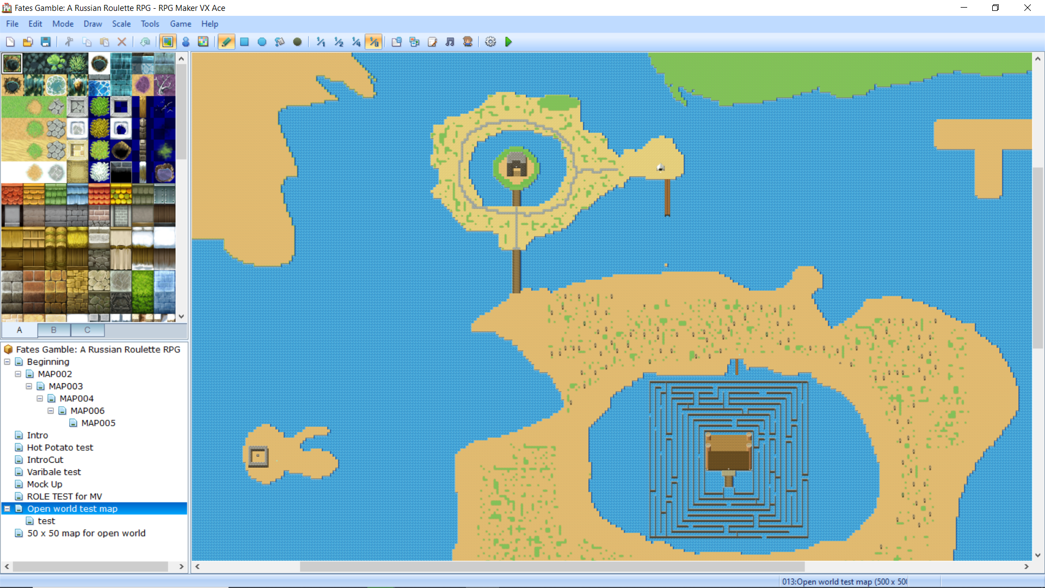The height and width of the screenshot is (588, 1045).
Task: Select the Pencil drawing tool
Action: tap(226, 42)
